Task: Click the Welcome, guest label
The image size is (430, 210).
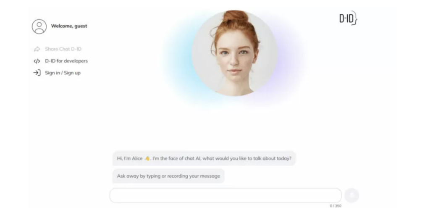Action: [69, 26]
